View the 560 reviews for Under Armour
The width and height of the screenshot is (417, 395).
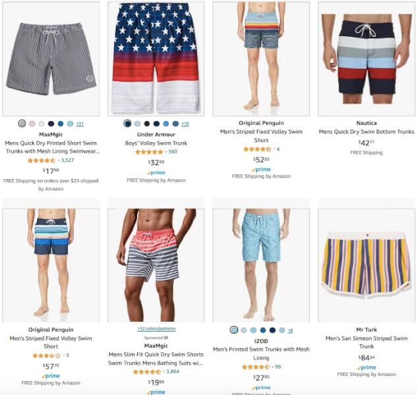point(173,151)
